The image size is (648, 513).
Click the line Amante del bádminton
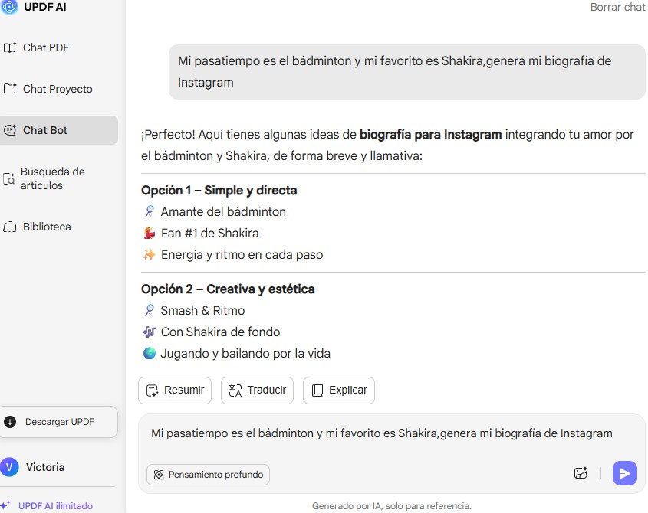[x=215, y=212]
